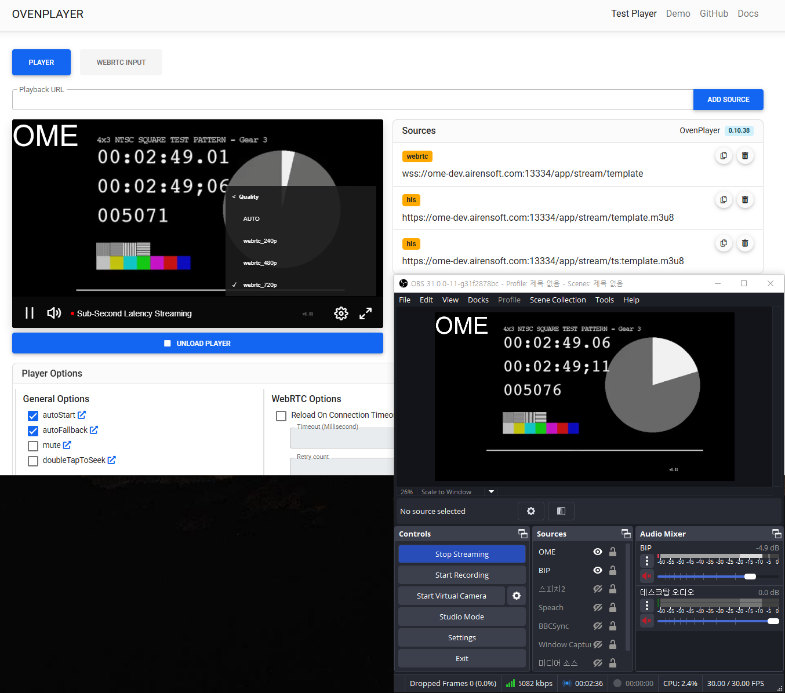Go back from the Quality submenu

point(234,197)
